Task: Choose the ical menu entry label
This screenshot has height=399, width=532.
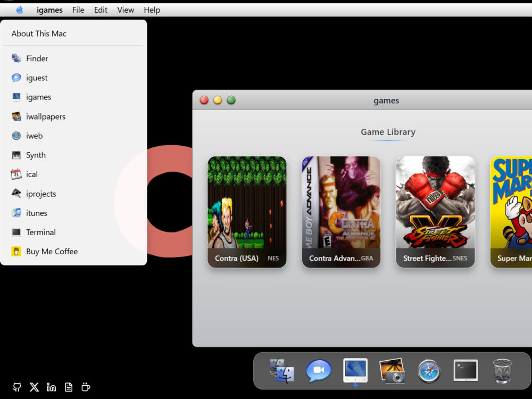Action: coord(32,174)
